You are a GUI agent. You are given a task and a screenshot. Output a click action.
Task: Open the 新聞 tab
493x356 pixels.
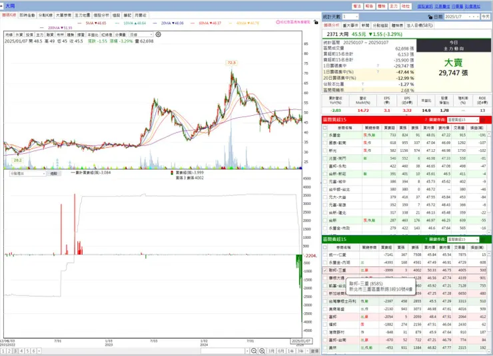(365, 25)
